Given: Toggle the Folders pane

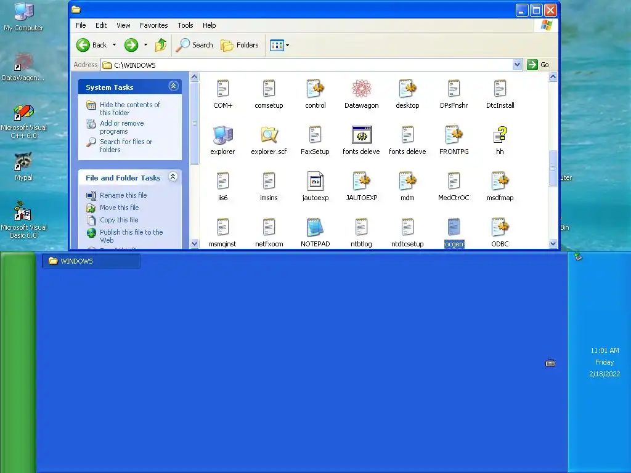Looking at the screenshot, I should [x=240, y=45].
